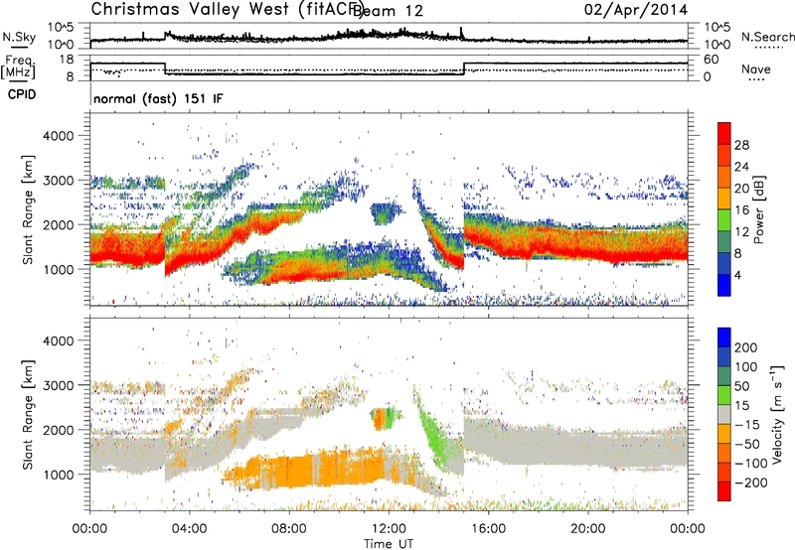
Task: Click the -15 velocity colorbar label
Action: pos(747,424)
